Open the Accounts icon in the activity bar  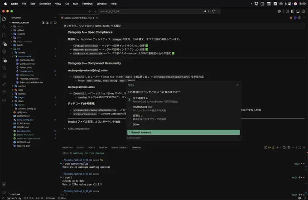point(4,184)
